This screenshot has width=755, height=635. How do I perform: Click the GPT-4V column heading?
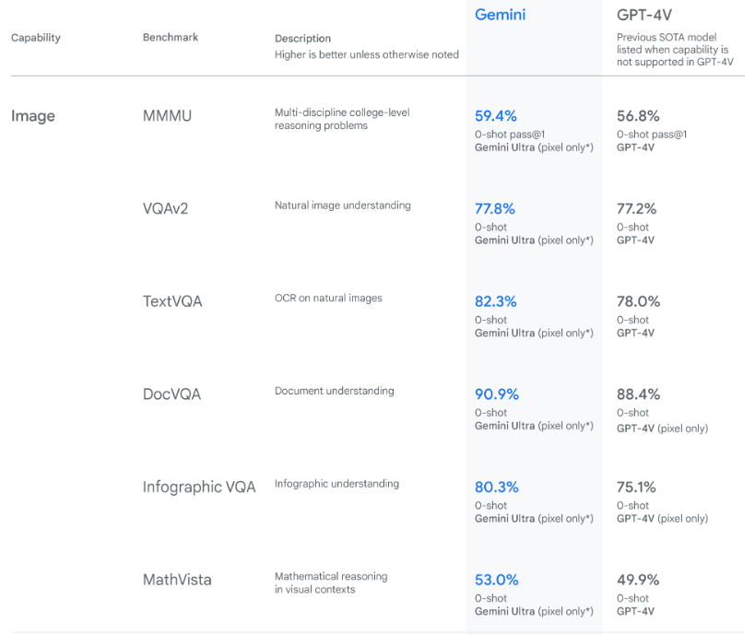[x=643, y=15]
